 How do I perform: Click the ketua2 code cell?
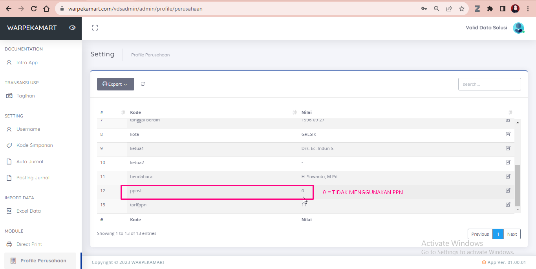pyautogui.click(x=212, y=162)
